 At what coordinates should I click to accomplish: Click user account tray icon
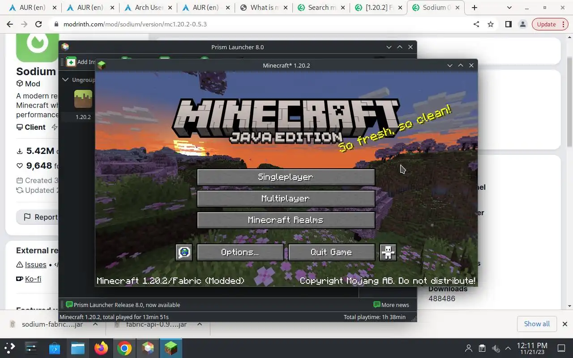pos(469,348)
